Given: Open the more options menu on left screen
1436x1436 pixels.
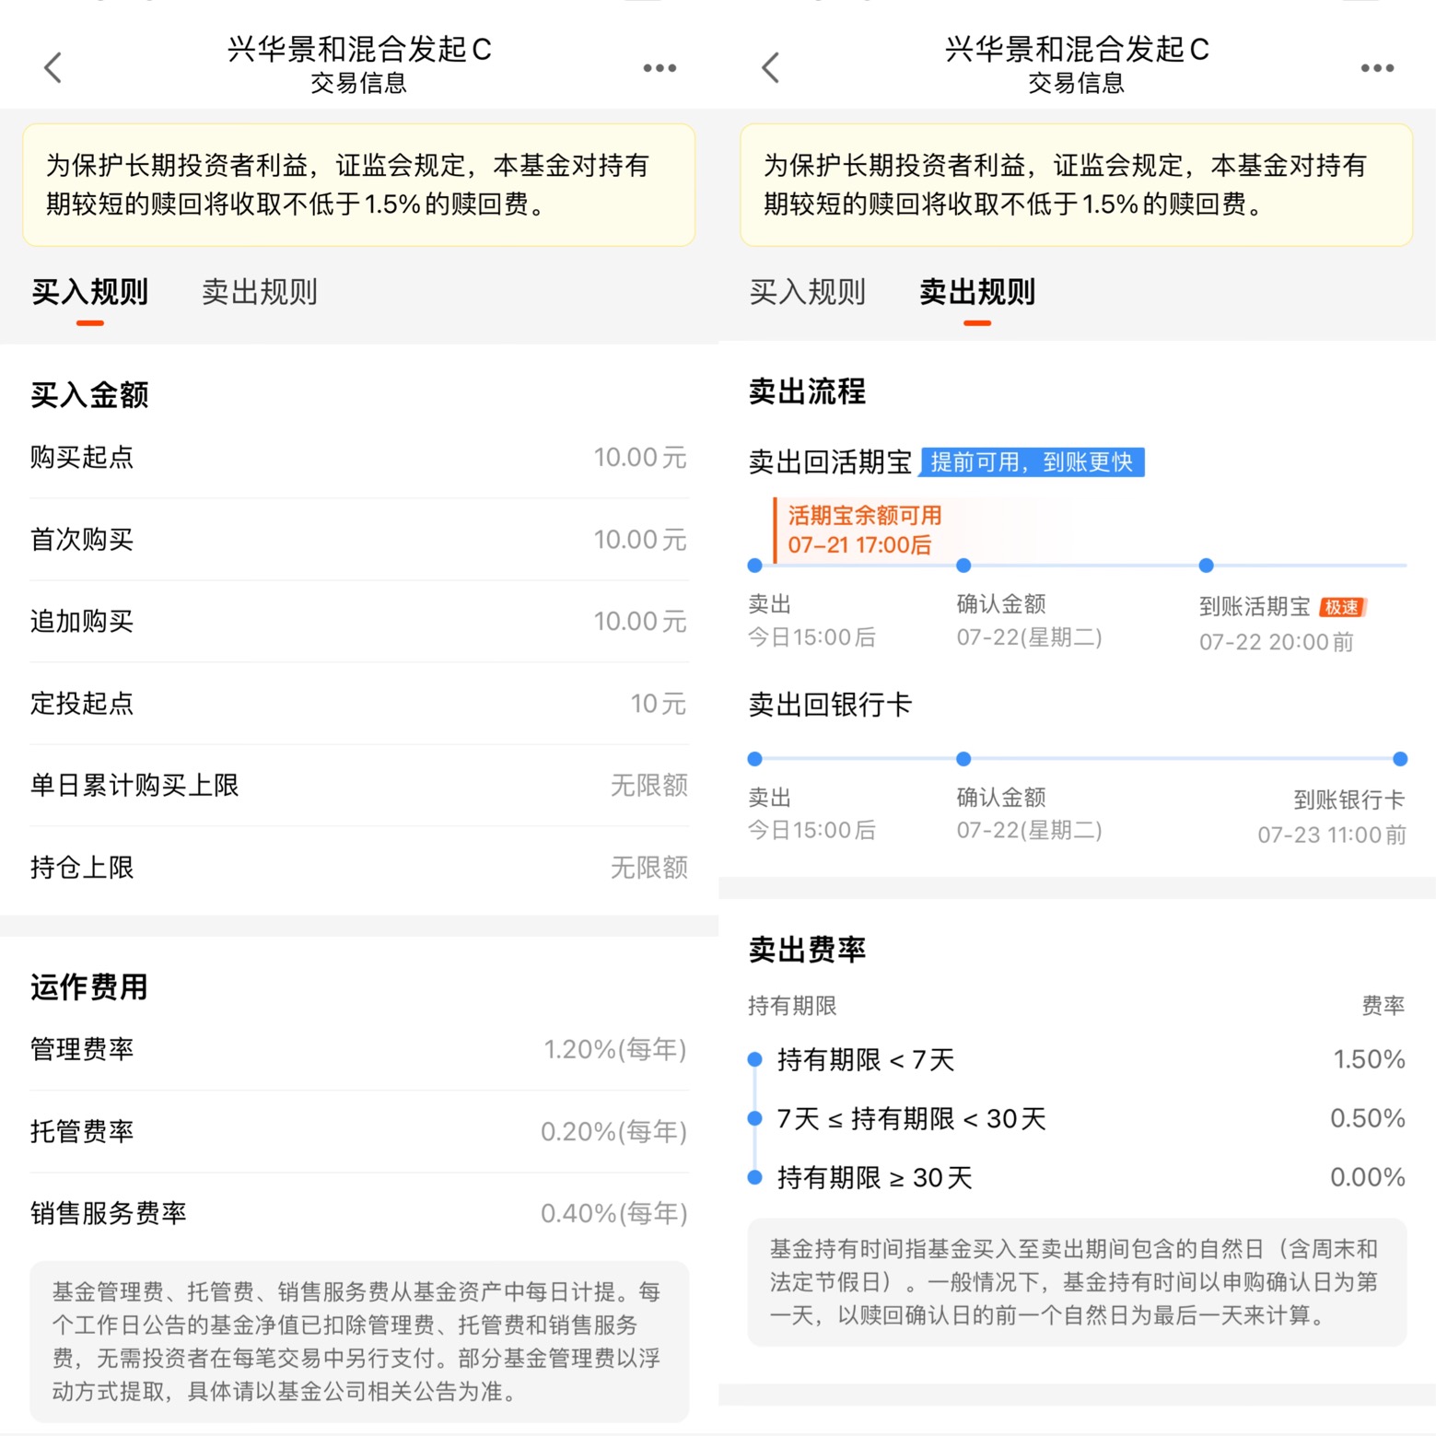Looking at the screenshot, I should click(x=660, y=68).
